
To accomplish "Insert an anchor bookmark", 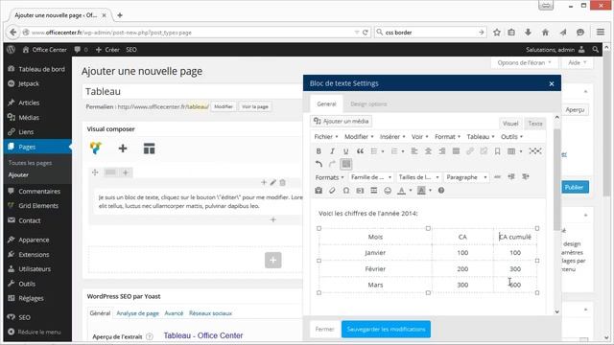I will [x=497, y=151].
